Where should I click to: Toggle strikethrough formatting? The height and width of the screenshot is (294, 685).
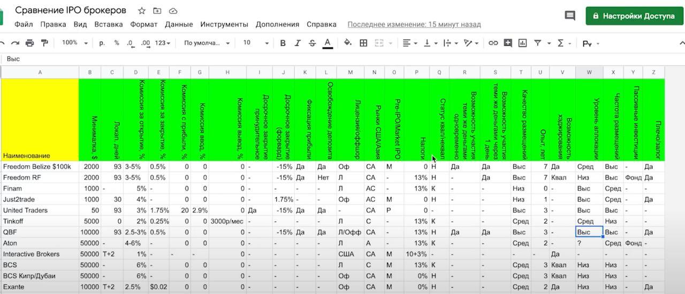point(313,43)
